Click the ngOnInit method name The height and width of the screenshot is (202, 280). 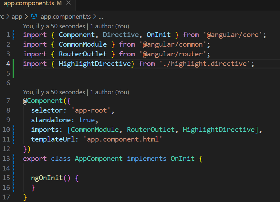tap(47, 178)
